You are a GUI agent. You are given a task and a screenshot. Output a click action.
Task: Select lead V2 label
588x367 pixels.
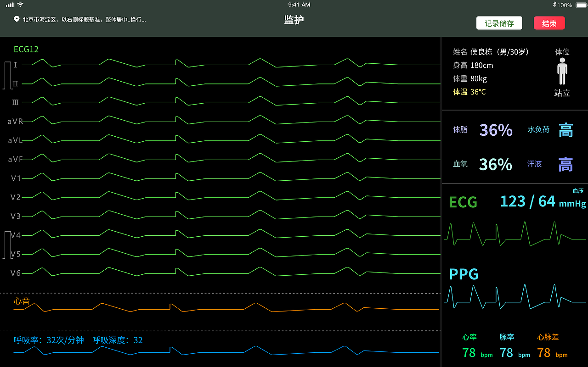click(16, 197)
